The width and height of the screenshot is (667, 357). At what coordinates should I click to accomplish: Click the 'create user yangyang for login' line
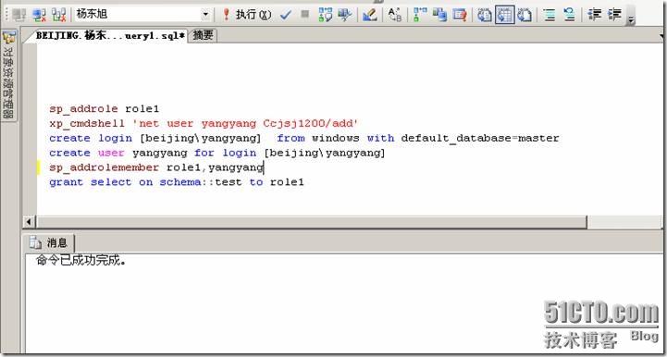[217, 153]
